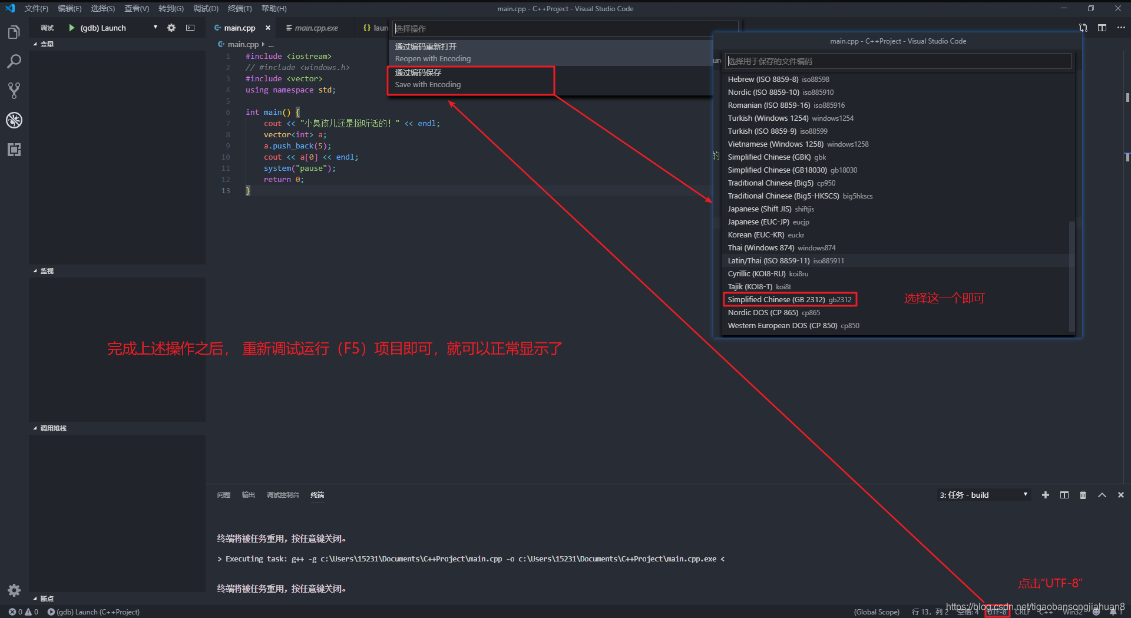Choose terminal from '3: 任务 - build' dropdown
Viewport: 1131px width, 618px height.
[x=984, y=495]
